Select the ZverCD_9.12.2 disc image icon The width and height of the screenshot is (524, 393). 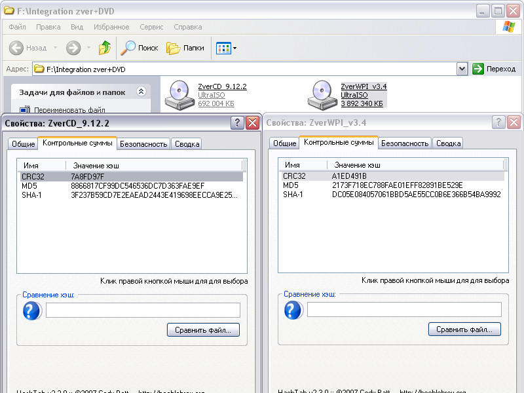(x=179, y=95)
